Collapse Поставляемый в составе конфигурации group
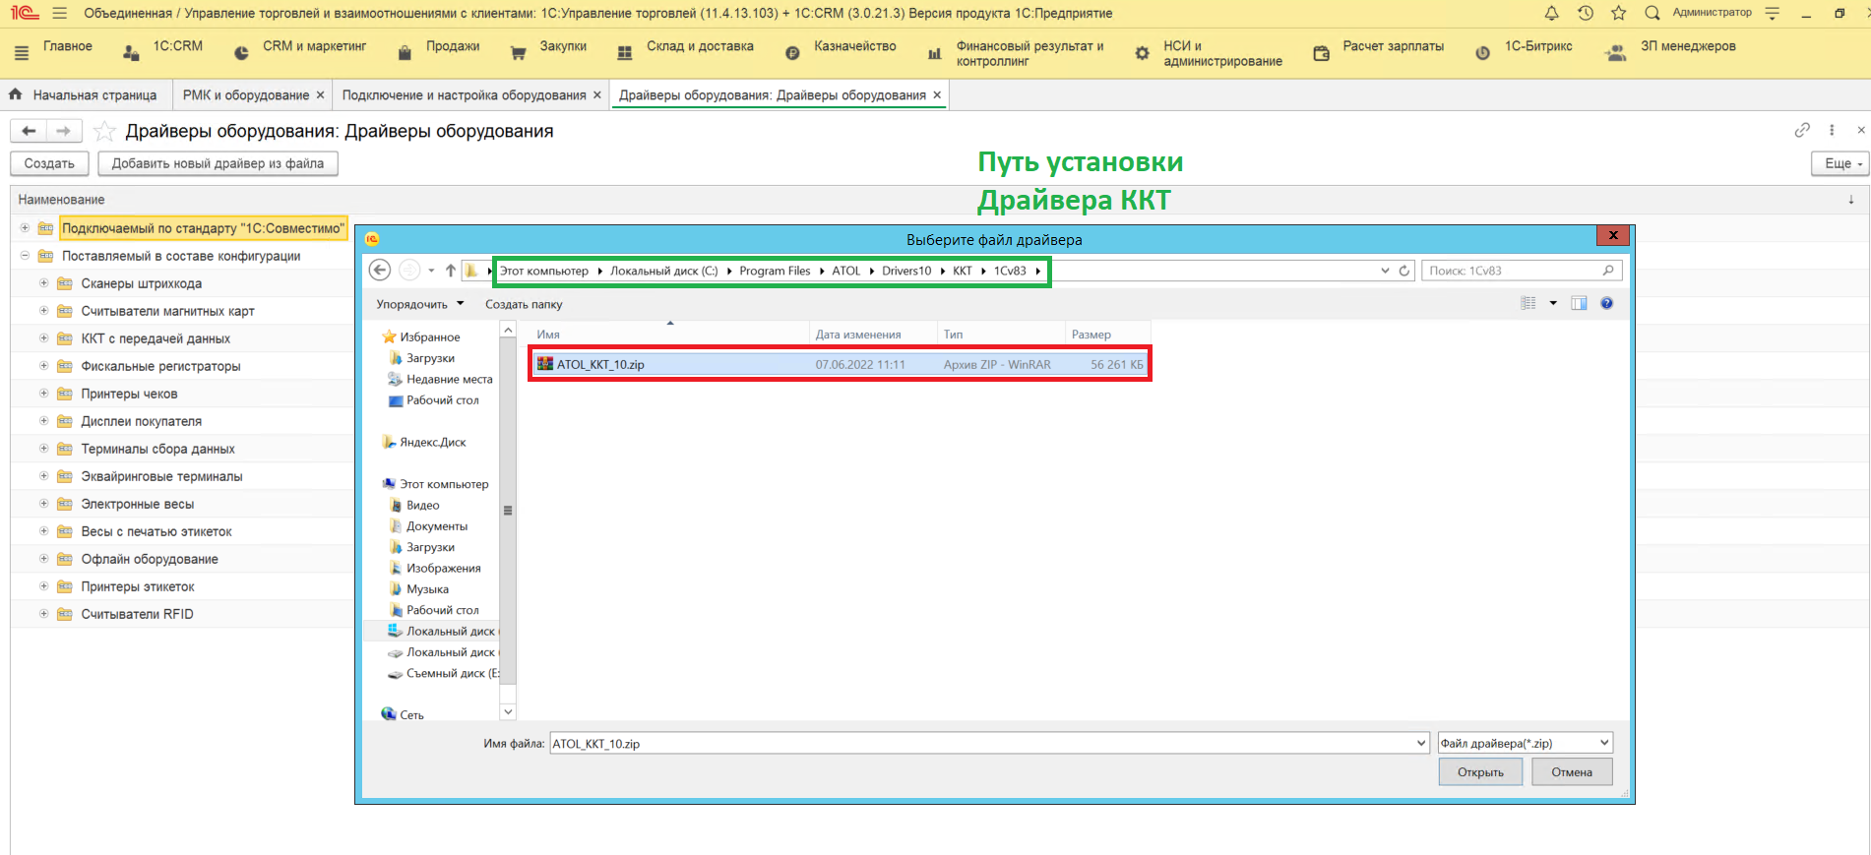Viewport: 1871px width, 855px height. [x=25, y=256]
